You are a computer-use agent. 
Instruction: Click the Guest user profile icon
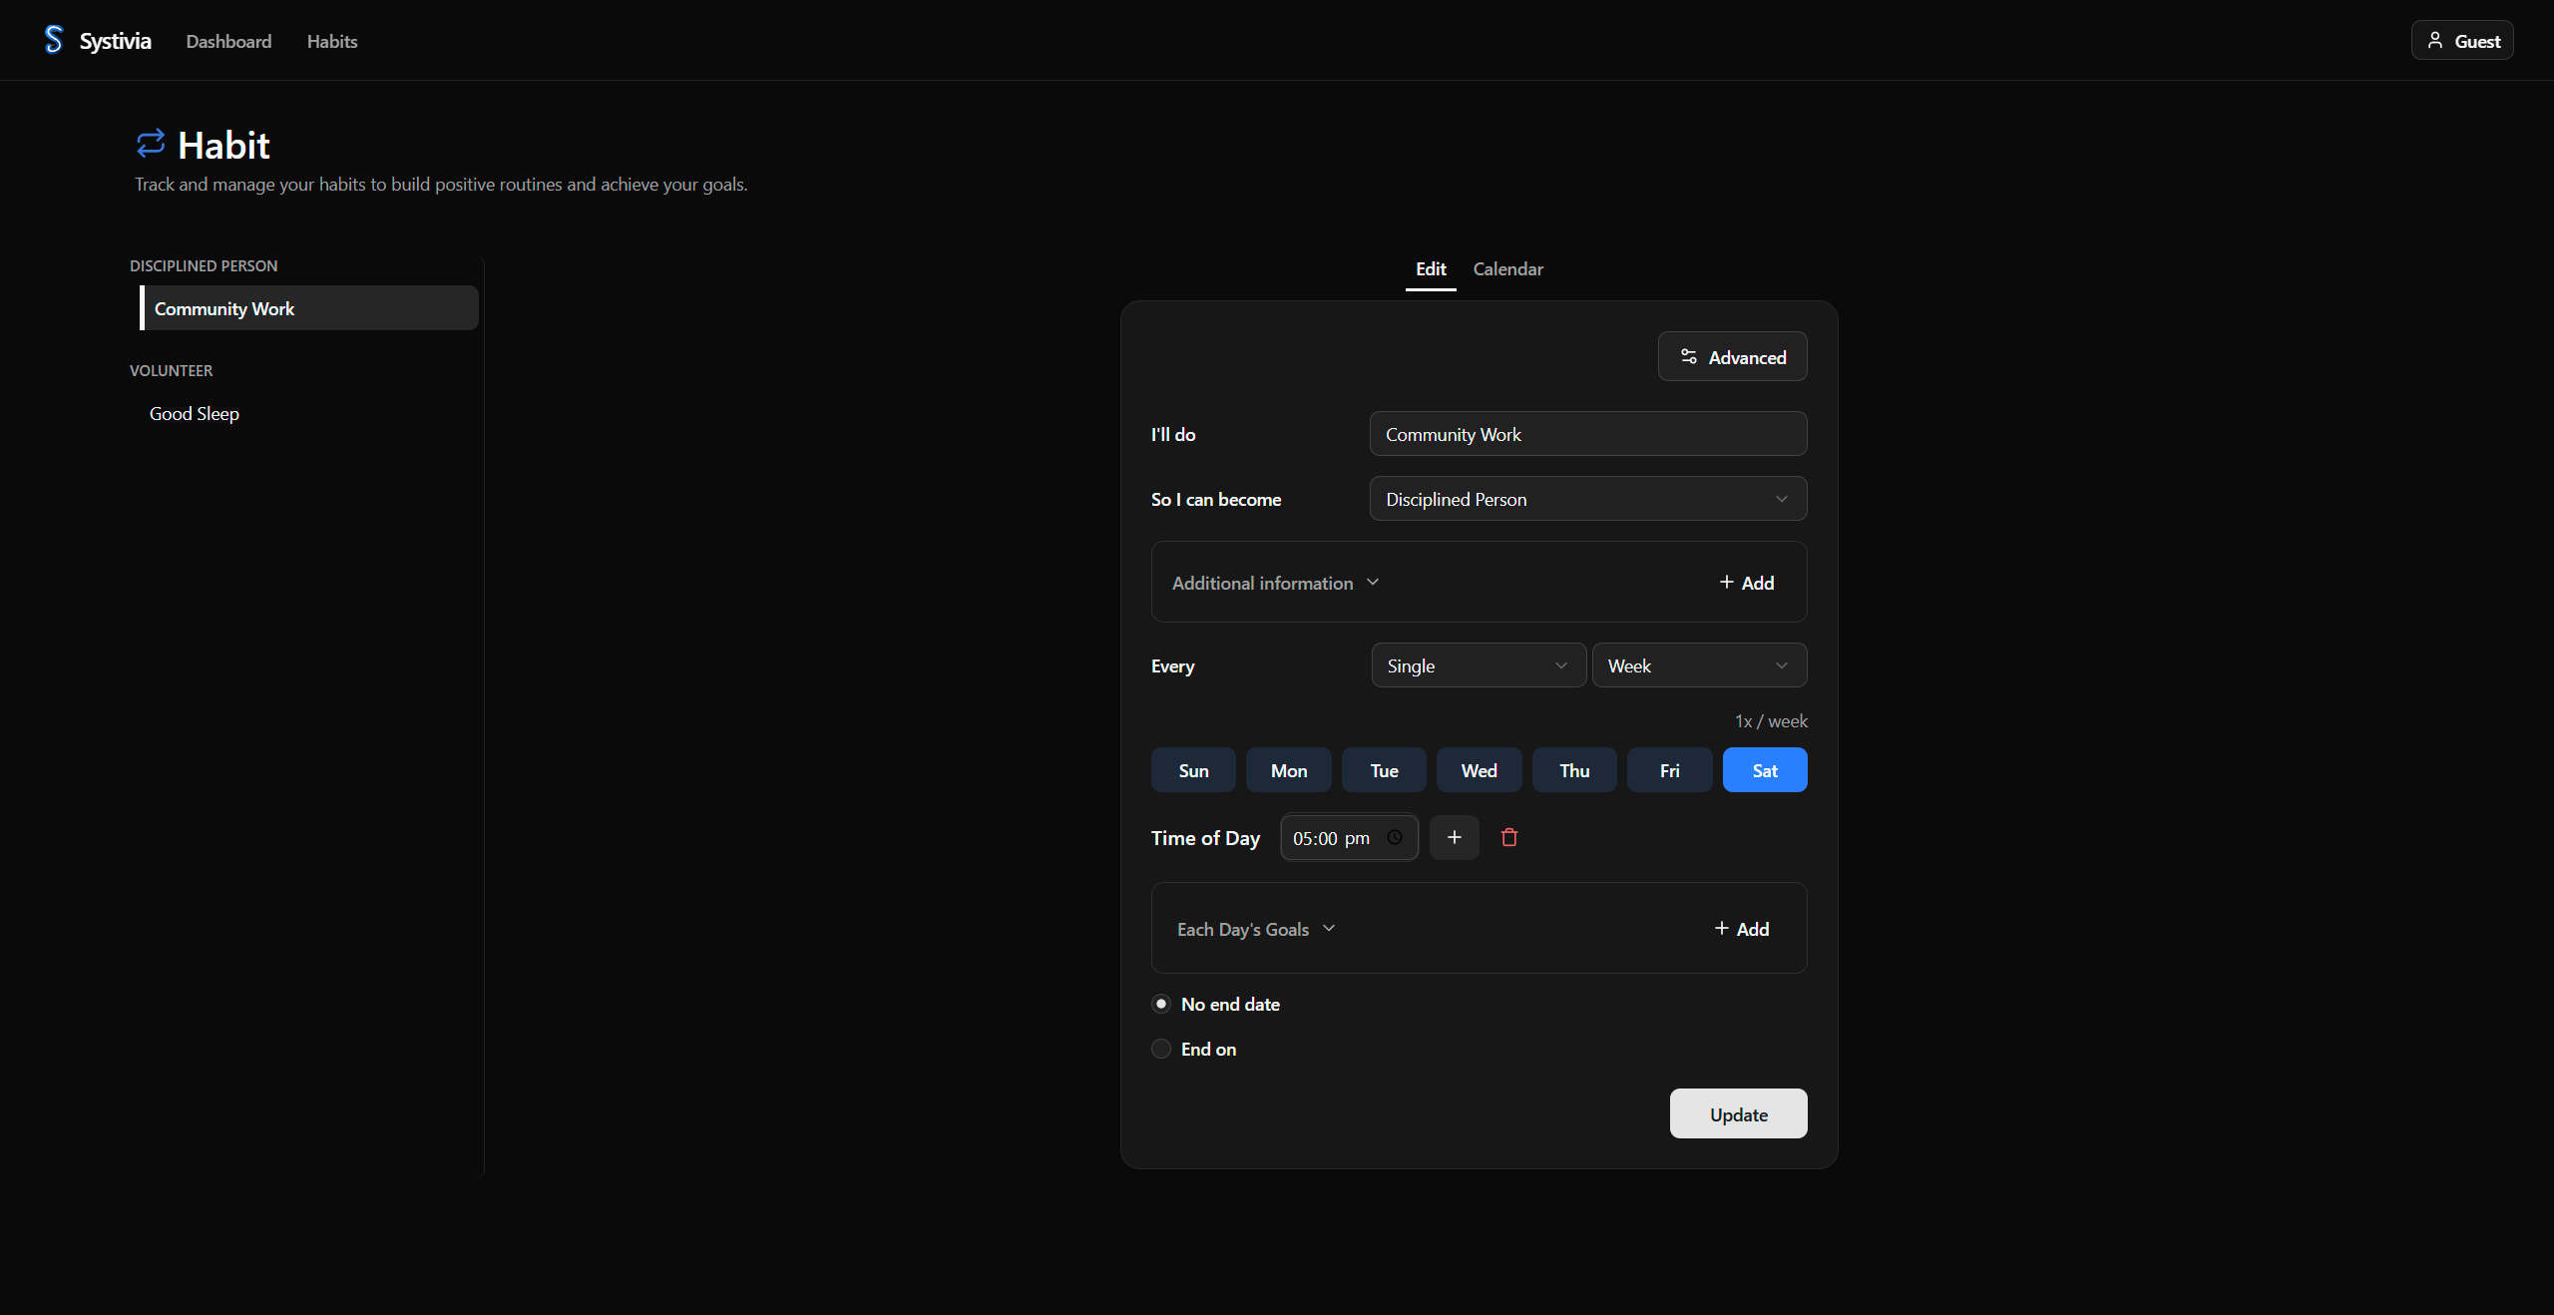click(x=2435, y=41)
